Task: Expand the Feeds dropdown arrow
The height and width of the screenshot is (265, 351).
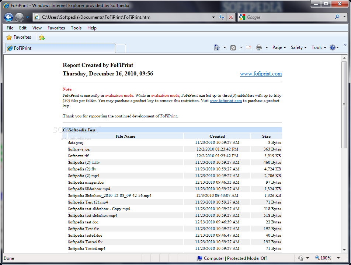Action: pyautogui.click(x=241, y=47)
